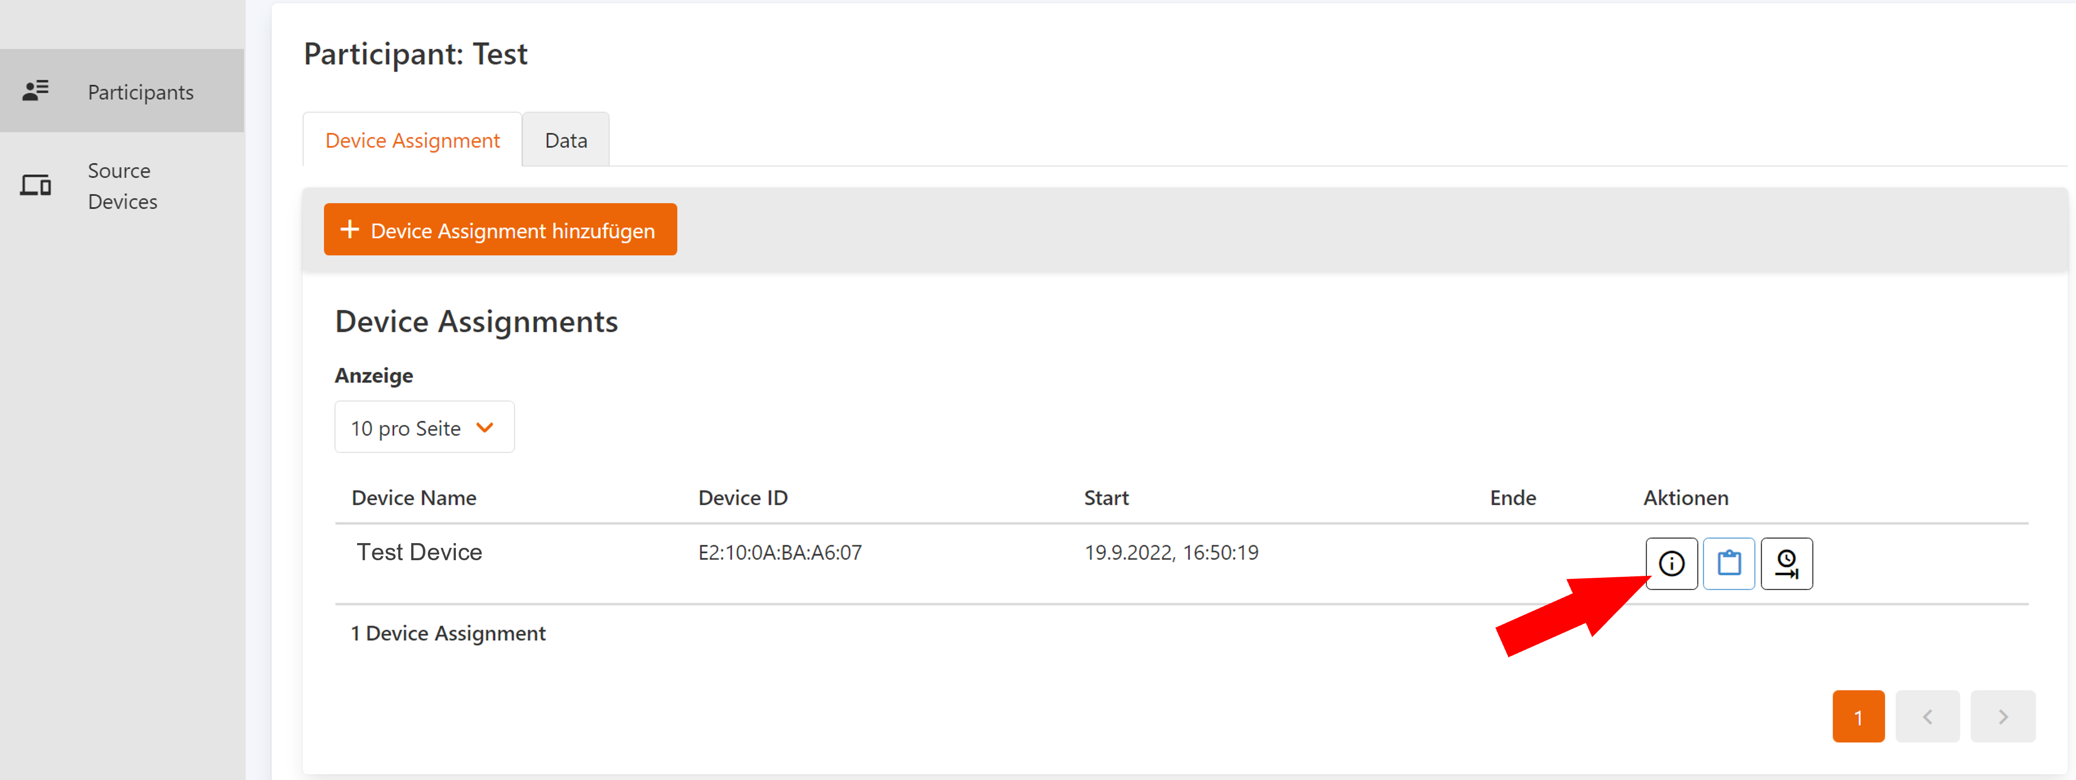Screen dimensions: 2076x780
Task: Open Source Devices in the sidebar
Action: pyautogui.click(x=123, y=185)
